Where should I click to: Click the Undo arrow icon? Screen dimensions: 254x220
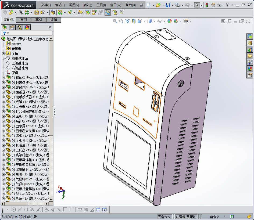tap(187, 5)
